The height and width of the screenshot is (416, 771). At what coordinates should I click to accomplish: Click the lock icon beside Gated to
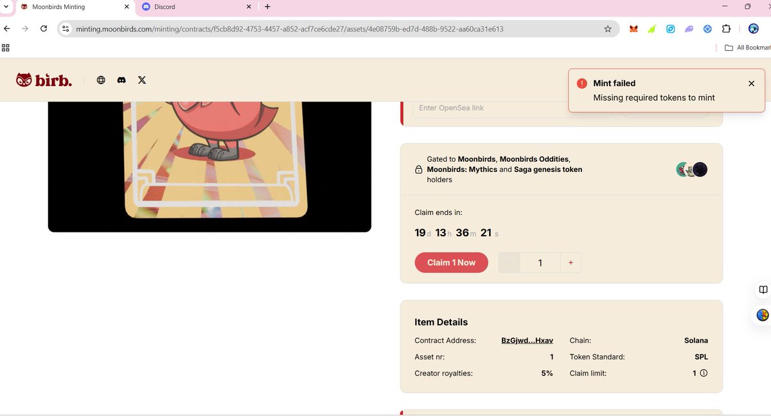click(x=418, y=169)
